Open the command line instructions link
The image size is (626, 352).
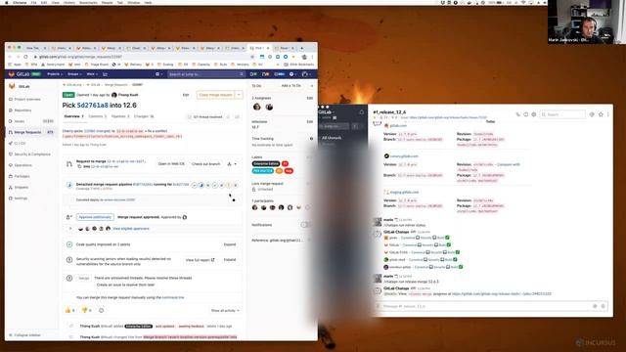click(x=173, y=297)
